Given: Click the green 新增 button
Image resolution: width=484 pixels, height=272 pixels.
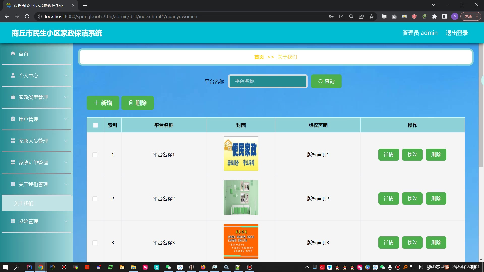Looking at the screenshot, I should point(103,103).
